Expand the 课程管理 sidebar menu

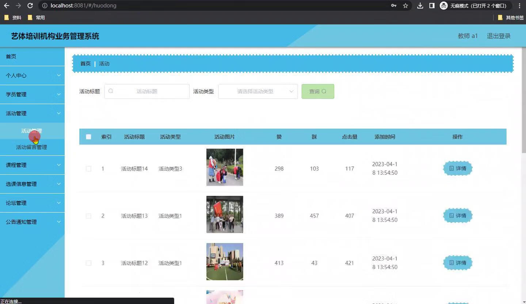click(x=32, y=165)
